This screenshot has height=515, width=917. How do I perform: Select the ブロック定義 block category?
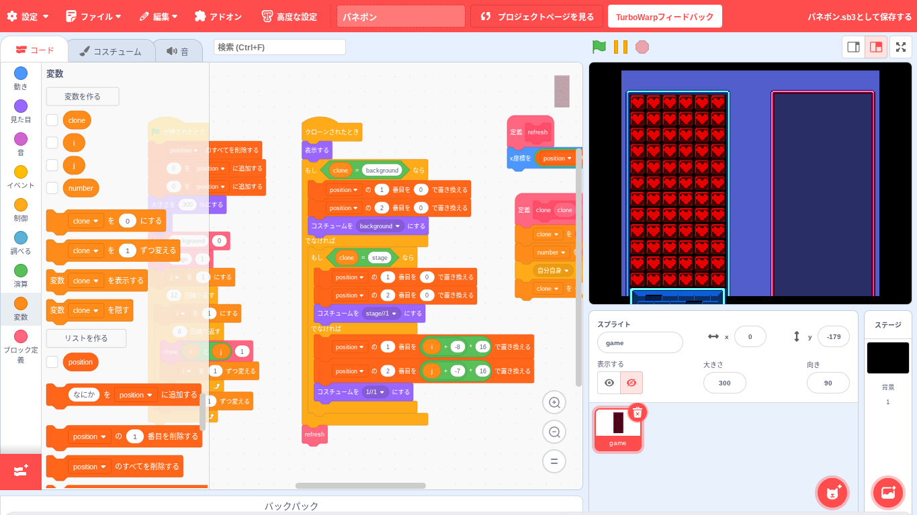(x=21, y=346)
